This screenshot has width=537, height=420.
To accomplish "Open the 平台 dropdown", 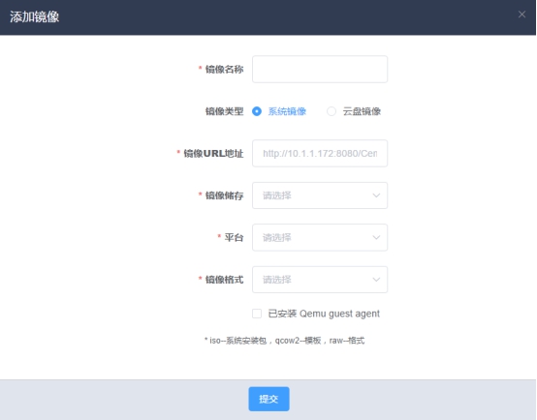I will [x=320, y=237].
